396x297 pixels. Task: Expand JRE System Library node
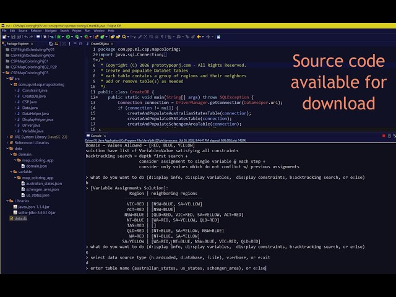[x=7, y=137]
